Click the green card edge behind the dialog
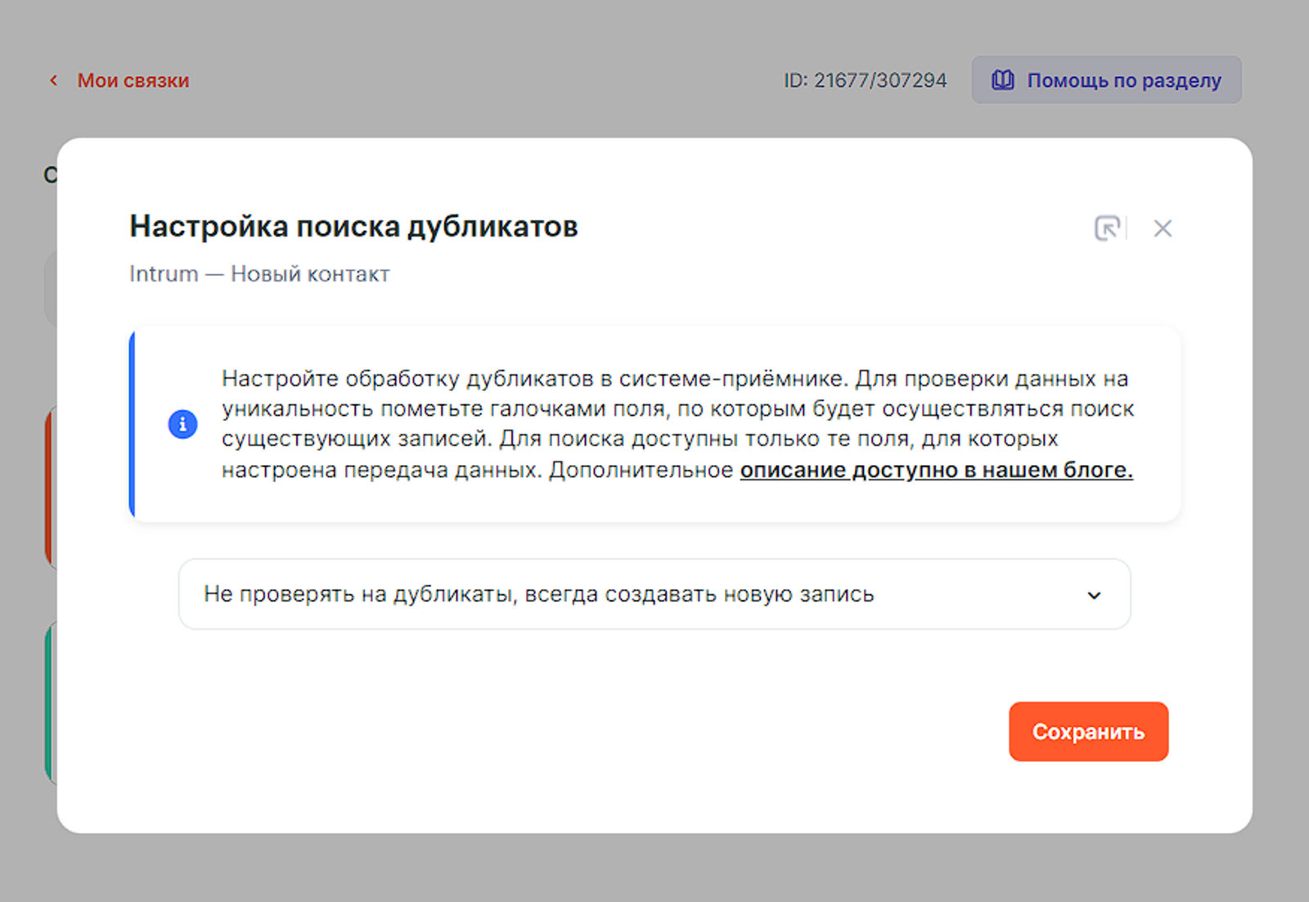 point(50,702)
